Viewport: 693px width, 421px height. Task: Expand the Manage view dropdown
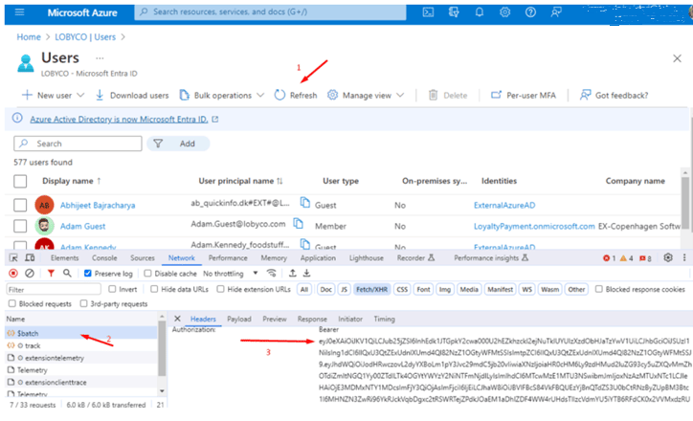tap(400, 95)
